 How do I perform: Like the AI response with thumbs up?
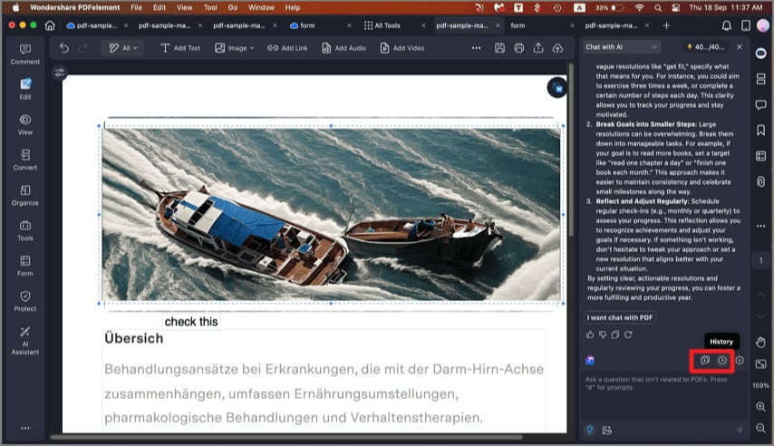point(590,334)
